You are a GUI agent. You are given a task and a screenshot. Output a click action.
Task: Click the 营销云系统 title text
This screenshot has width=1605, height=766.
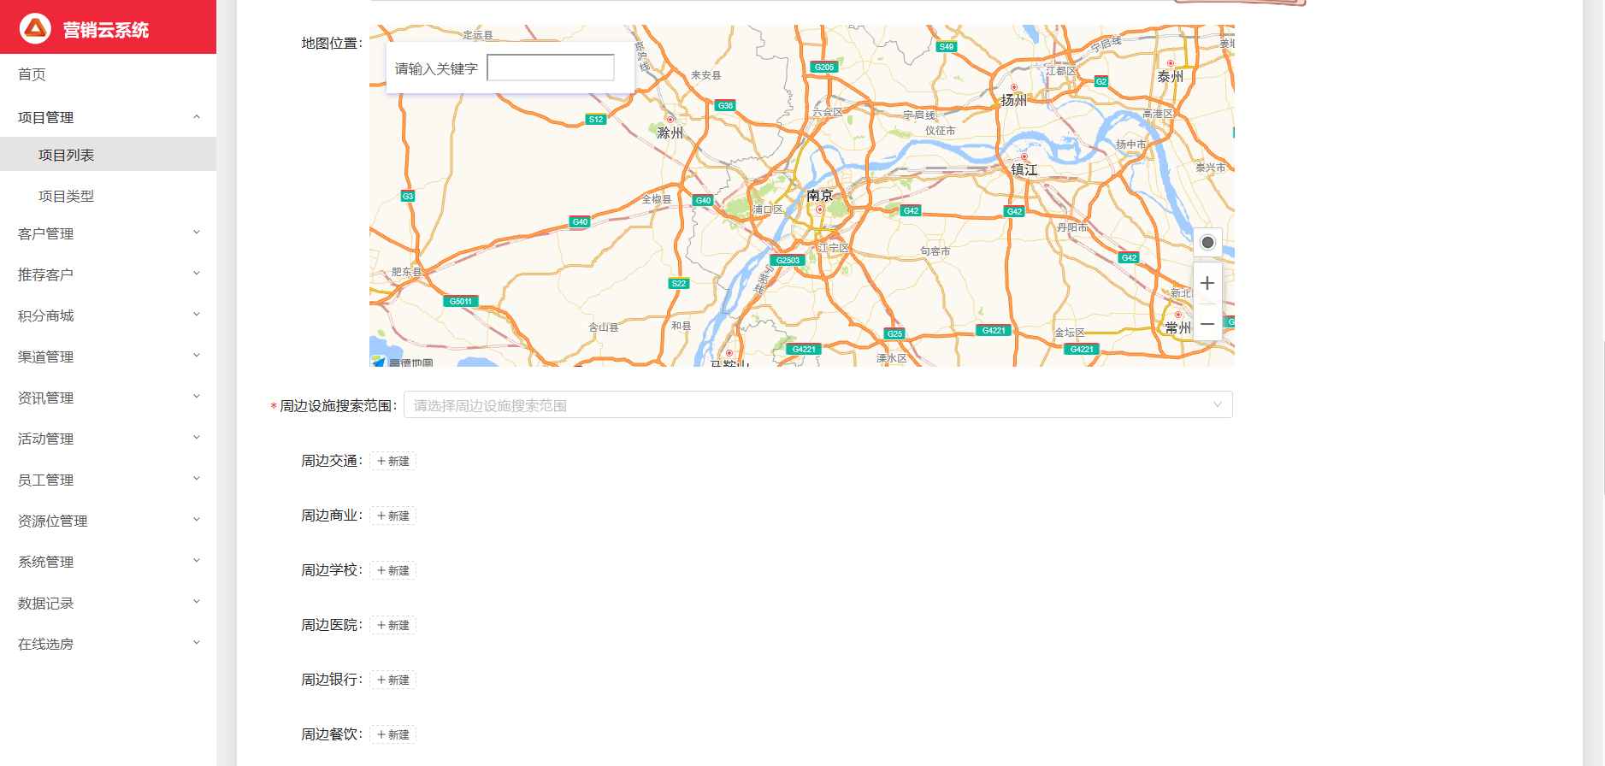click(x=106, y=30)
